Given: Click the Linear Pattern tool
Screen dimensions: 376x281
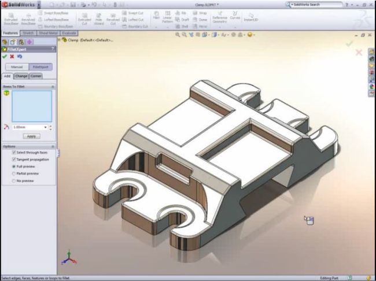Looking at the screenshot, I should tap(167, 17).
